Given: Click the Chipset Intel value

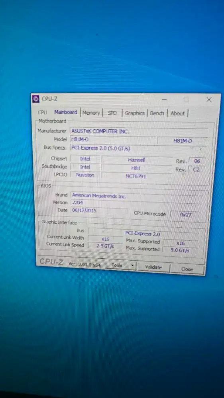Looking at the screenshot, I should click(85, 159).
